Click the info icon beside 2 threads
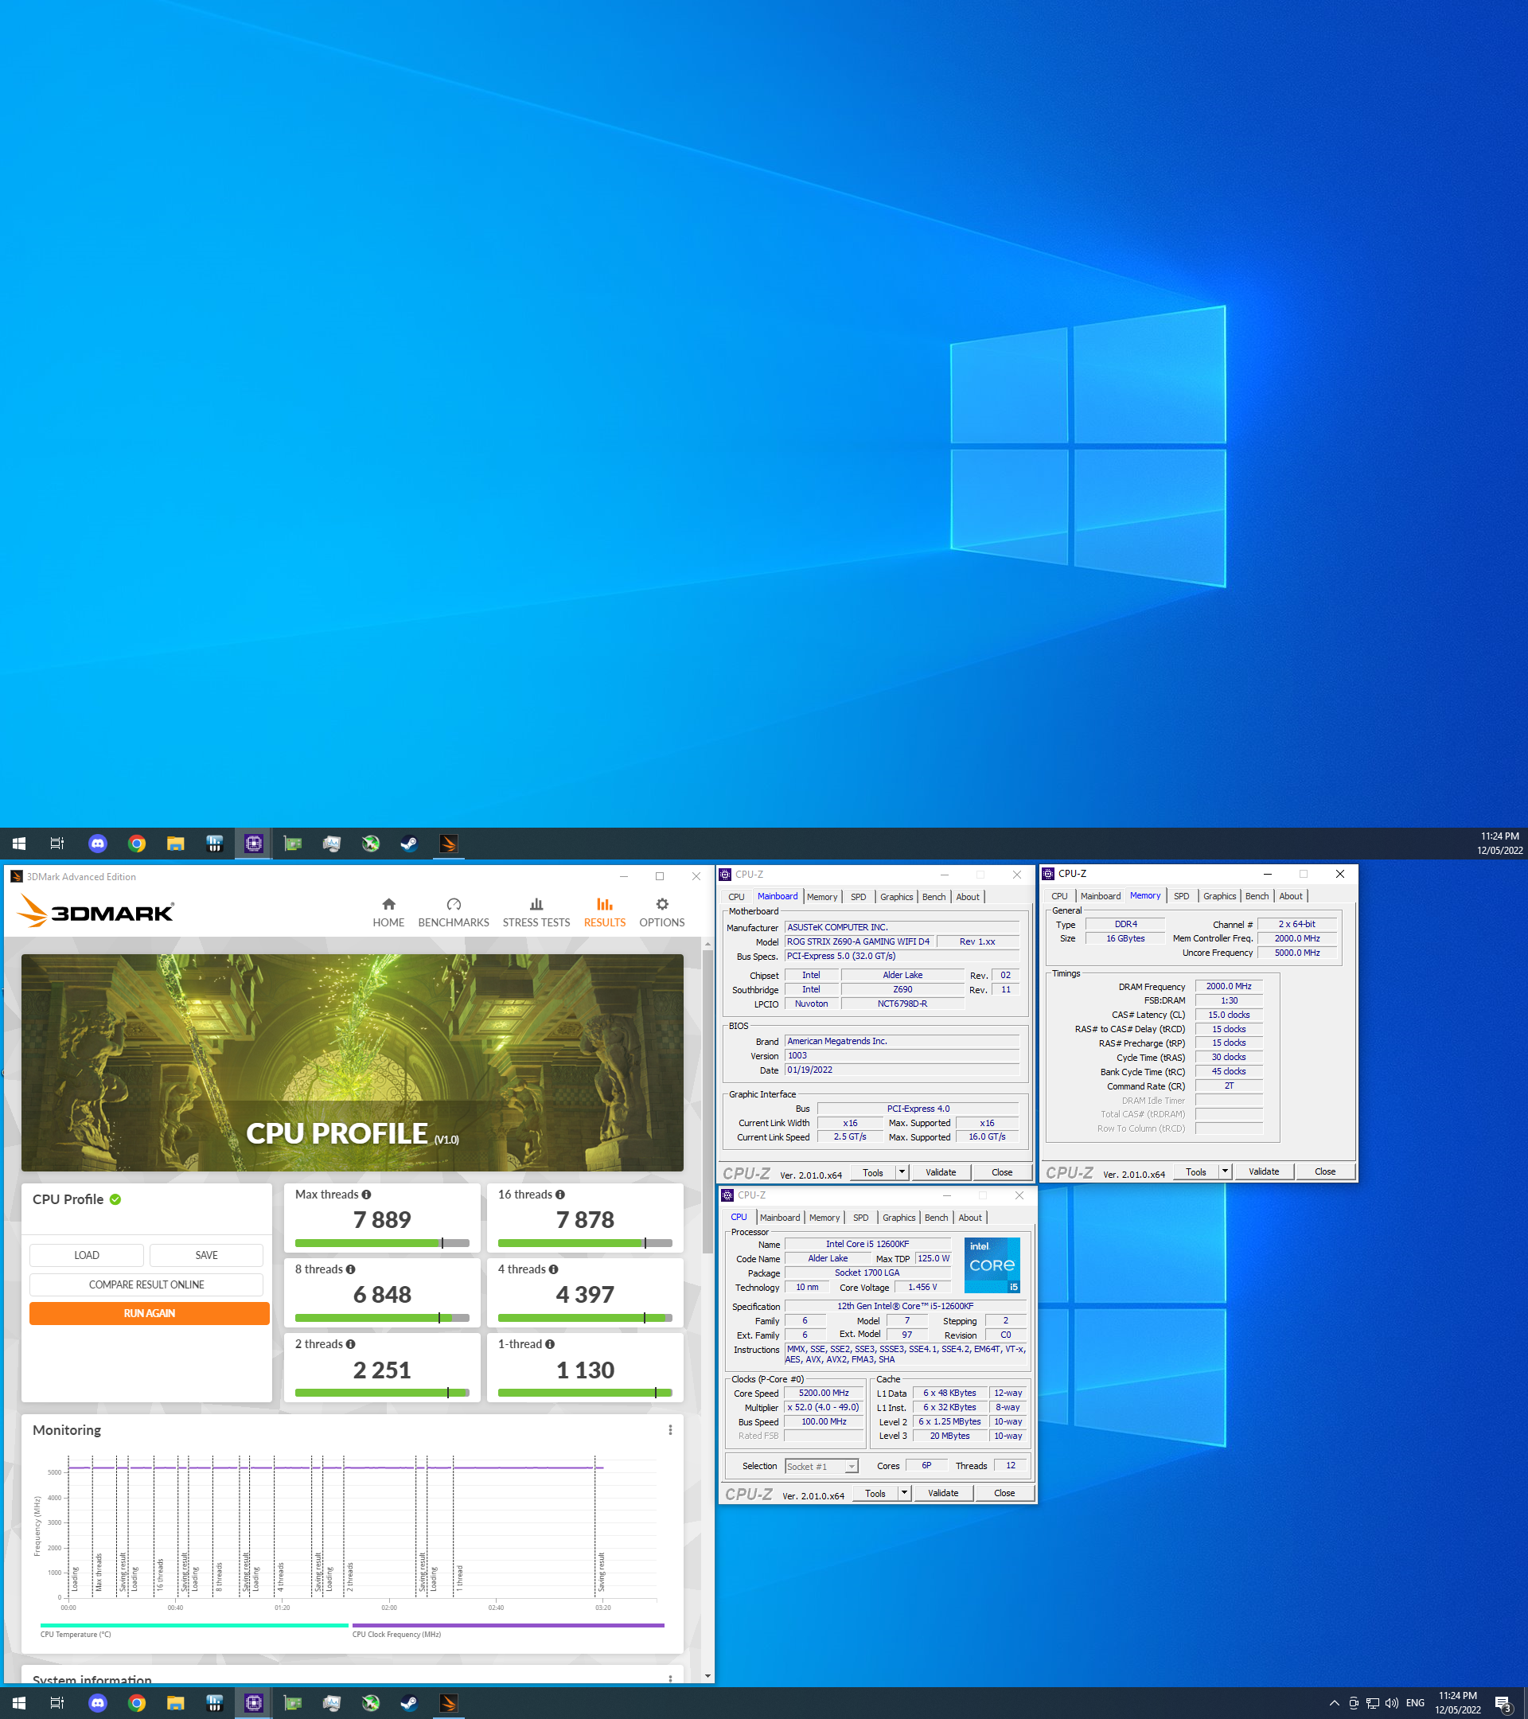 (350, 1344)
